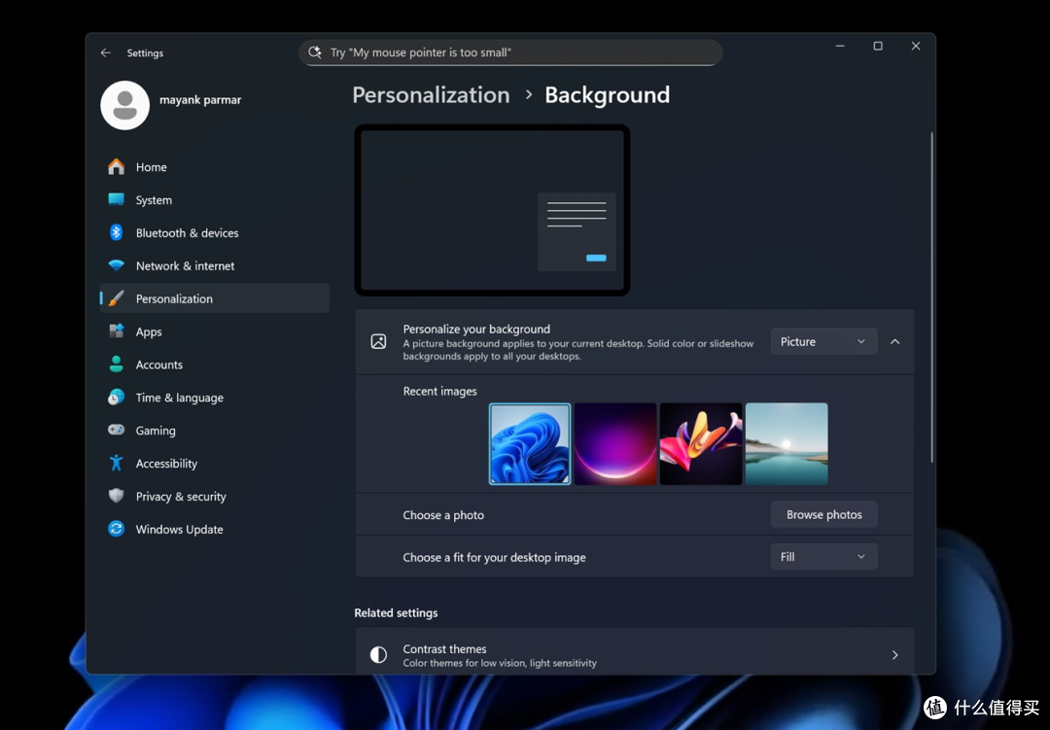
Task: Open Contrast themes via its chevron
Action: 895,655
